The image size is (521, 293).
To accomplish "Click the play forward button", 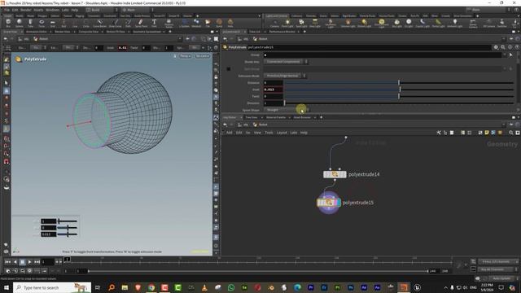I will pyautogui.click(x=29, y=262).
